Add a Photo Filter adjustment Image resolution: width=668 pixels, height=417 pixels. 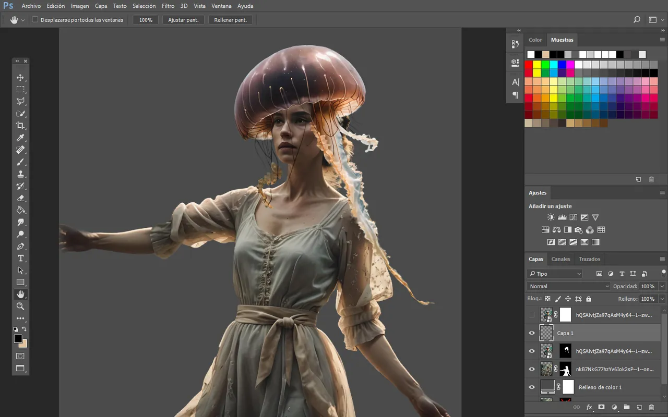(x=578, y=230)
